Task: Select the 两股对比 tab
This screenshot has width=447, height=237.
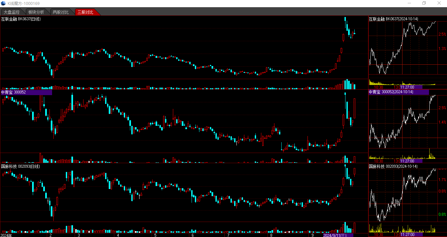Action: coord(61,12)
